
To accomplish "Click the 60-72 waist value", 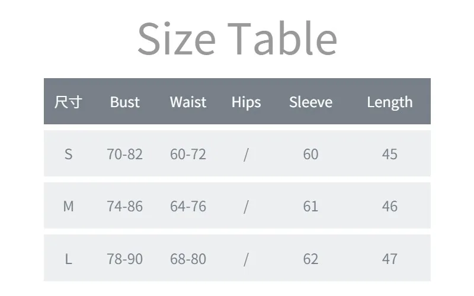I will point(188,154).
